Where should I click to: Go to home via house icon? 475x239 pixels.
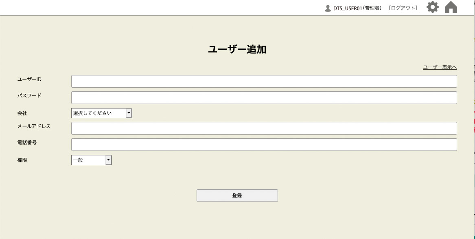click(451, 7)
